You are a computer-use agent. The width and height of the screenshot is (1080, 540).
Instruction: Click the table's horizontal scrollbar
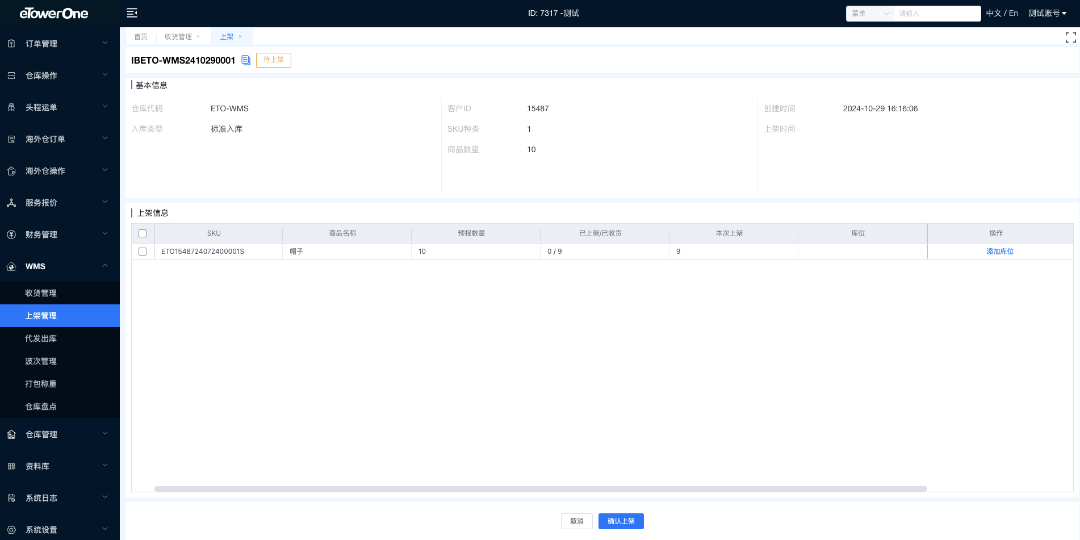click(540, 489)
